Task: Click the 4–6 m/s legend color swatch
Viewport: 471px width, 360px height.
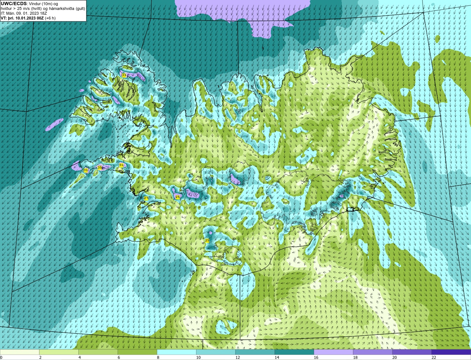Action: 98,352
